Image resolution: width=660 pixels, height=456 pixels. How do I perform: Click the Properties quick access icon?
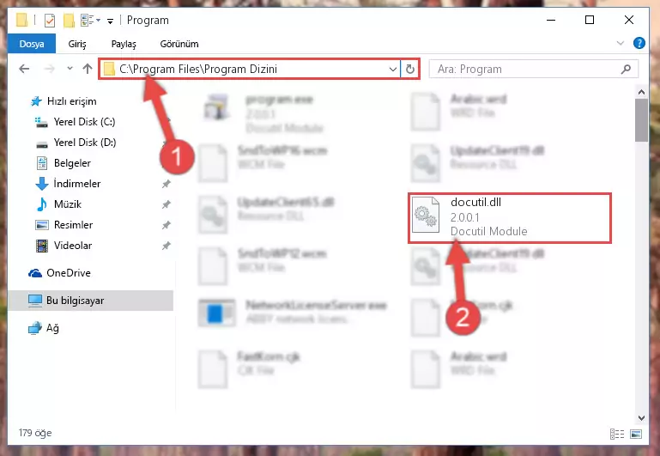[x=50, y=20]
